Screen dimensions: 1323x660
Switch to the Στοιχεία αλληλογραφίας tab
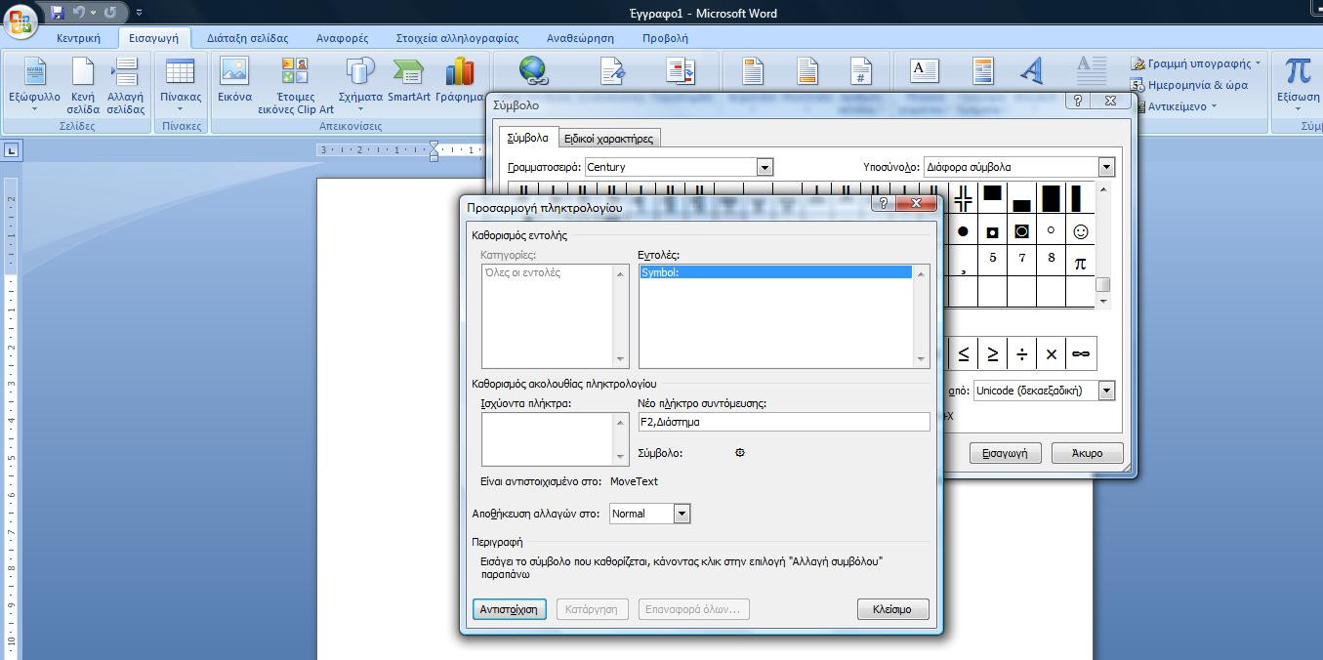pyautogui.click(x=457, y=38)
